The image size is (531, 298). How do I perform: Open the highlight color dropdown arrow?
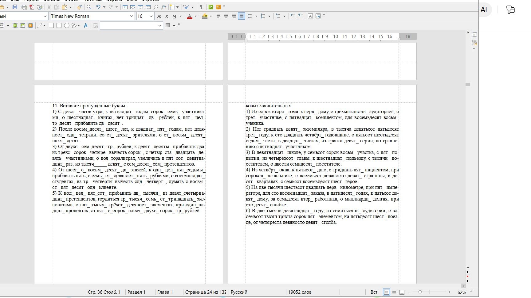coord(211,16)
